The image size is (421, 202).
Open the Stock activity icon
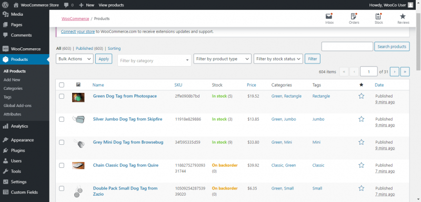click(x=378, y=16)
